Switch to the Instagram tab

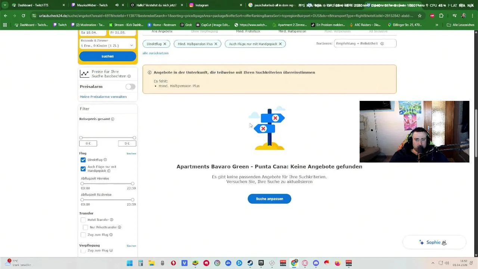pyautogui.click(x=216, y=5)
